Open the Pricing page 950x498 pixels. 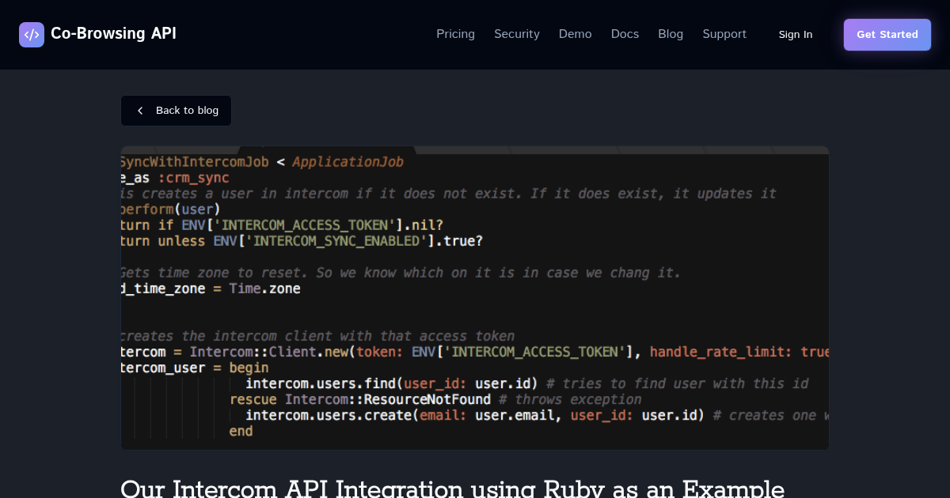click(x=456, y=34)
